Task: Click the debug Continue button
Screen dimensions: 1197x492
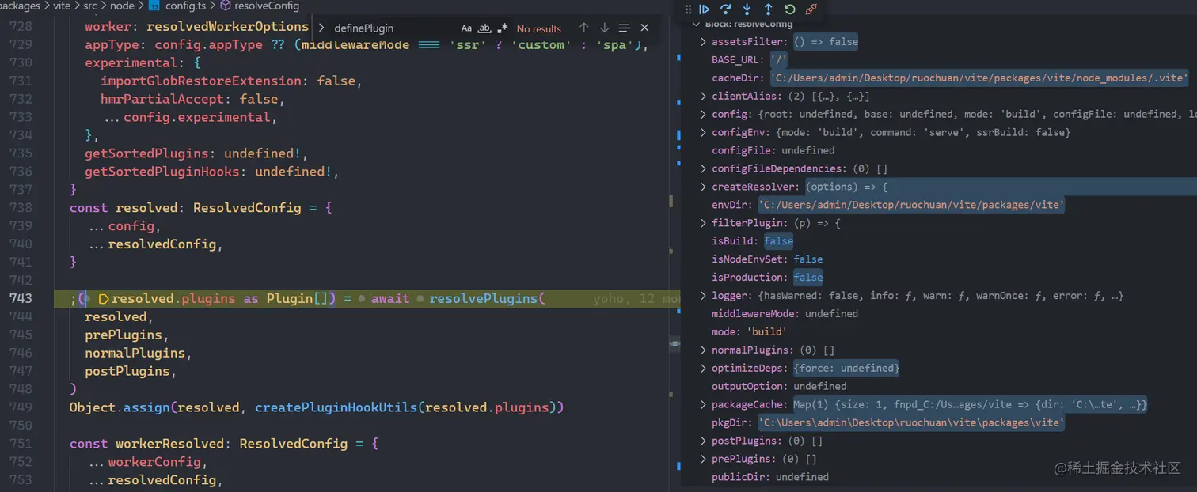Action: 704,9
